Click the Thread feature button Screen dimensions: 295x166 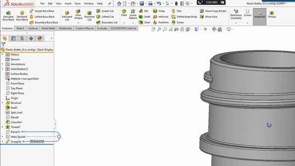271,14
